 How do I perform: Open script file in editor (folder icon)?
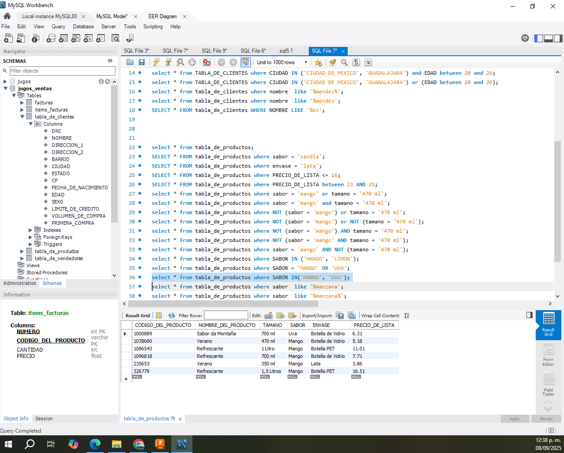pyautogui.click(x=130, y=62)
